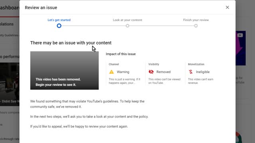Click 'This is just a warning' description text
The height and width of the screenshot is (143, 255).
point(124,81)
